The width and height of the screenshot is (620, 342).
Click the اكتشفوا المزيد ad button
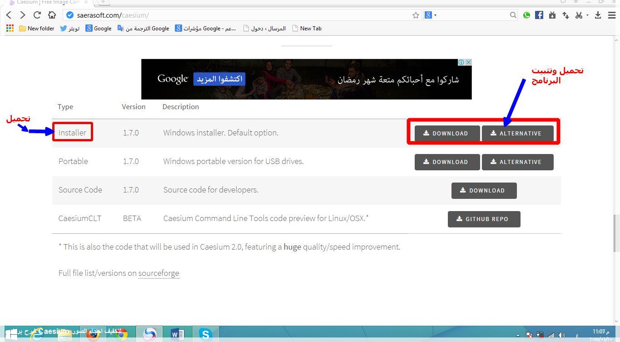coord(219,79)
